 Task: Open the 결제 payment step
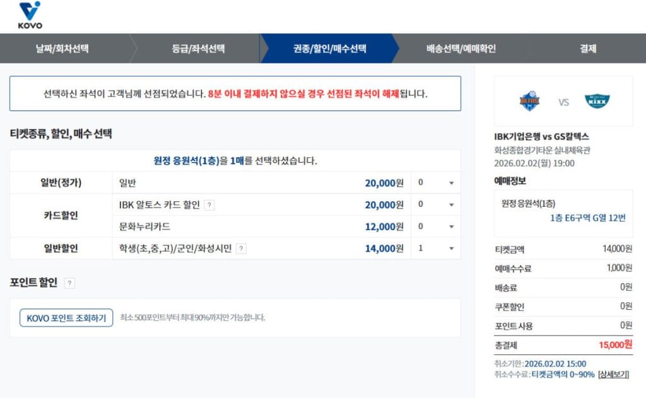pyautogui.click(x=587, y=48)
